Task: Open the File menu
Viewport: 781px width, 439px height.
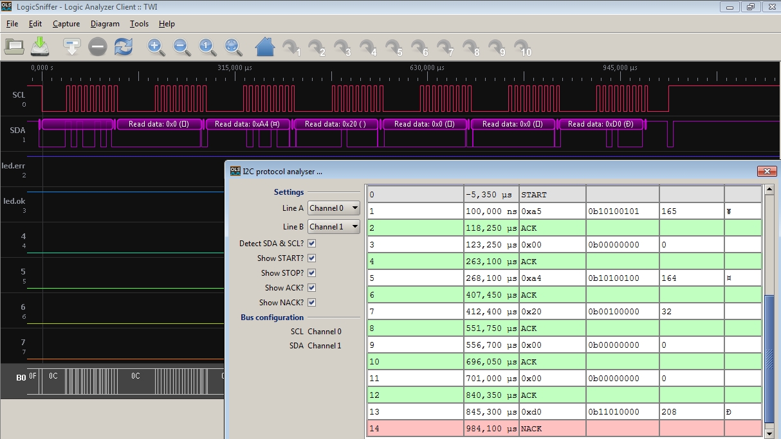Action: pos(12,24)
